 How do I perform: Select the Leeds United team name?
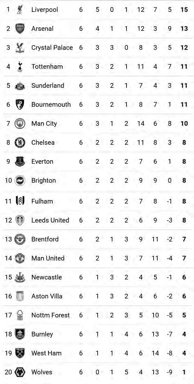50,220
